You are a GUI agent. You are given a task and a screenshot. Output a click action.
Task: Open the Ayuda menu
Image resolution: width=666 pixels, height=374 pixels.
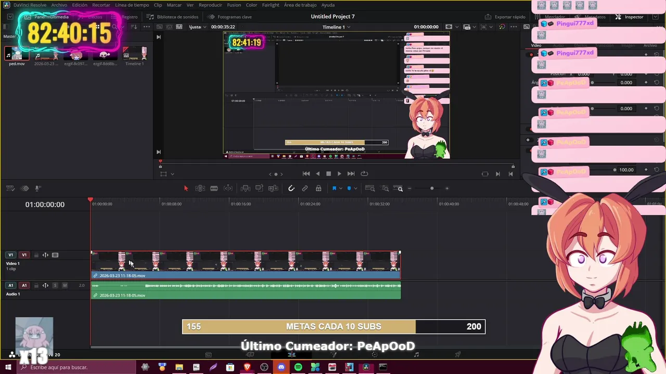(x=328, y=5)
